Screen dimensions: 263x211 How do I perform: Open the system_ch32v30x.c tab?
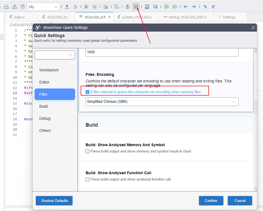coord(137,17)
